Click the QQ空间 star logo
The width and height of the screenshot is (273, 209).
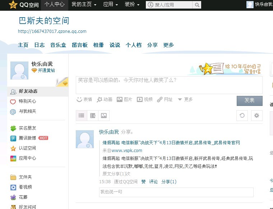click(x=13, y=5)
